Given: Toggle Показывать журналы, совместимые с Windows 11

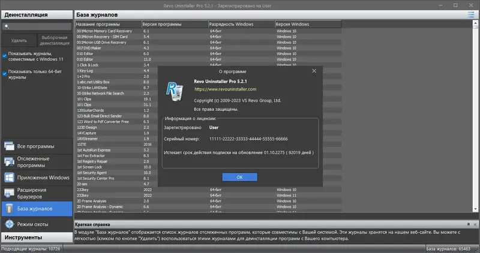Looking at the screenshot, I should click(x=5, y=56).
